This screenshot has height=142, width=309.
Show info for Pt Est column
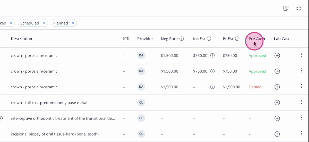(x=237, y=39)
